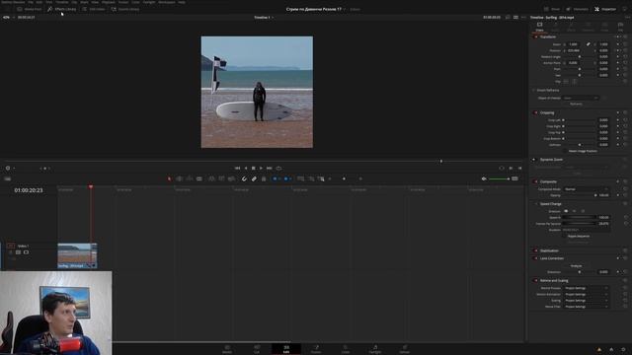Enable the Retain Image Position checkbox
Viewport: 632px width, 355px height.
565,151
